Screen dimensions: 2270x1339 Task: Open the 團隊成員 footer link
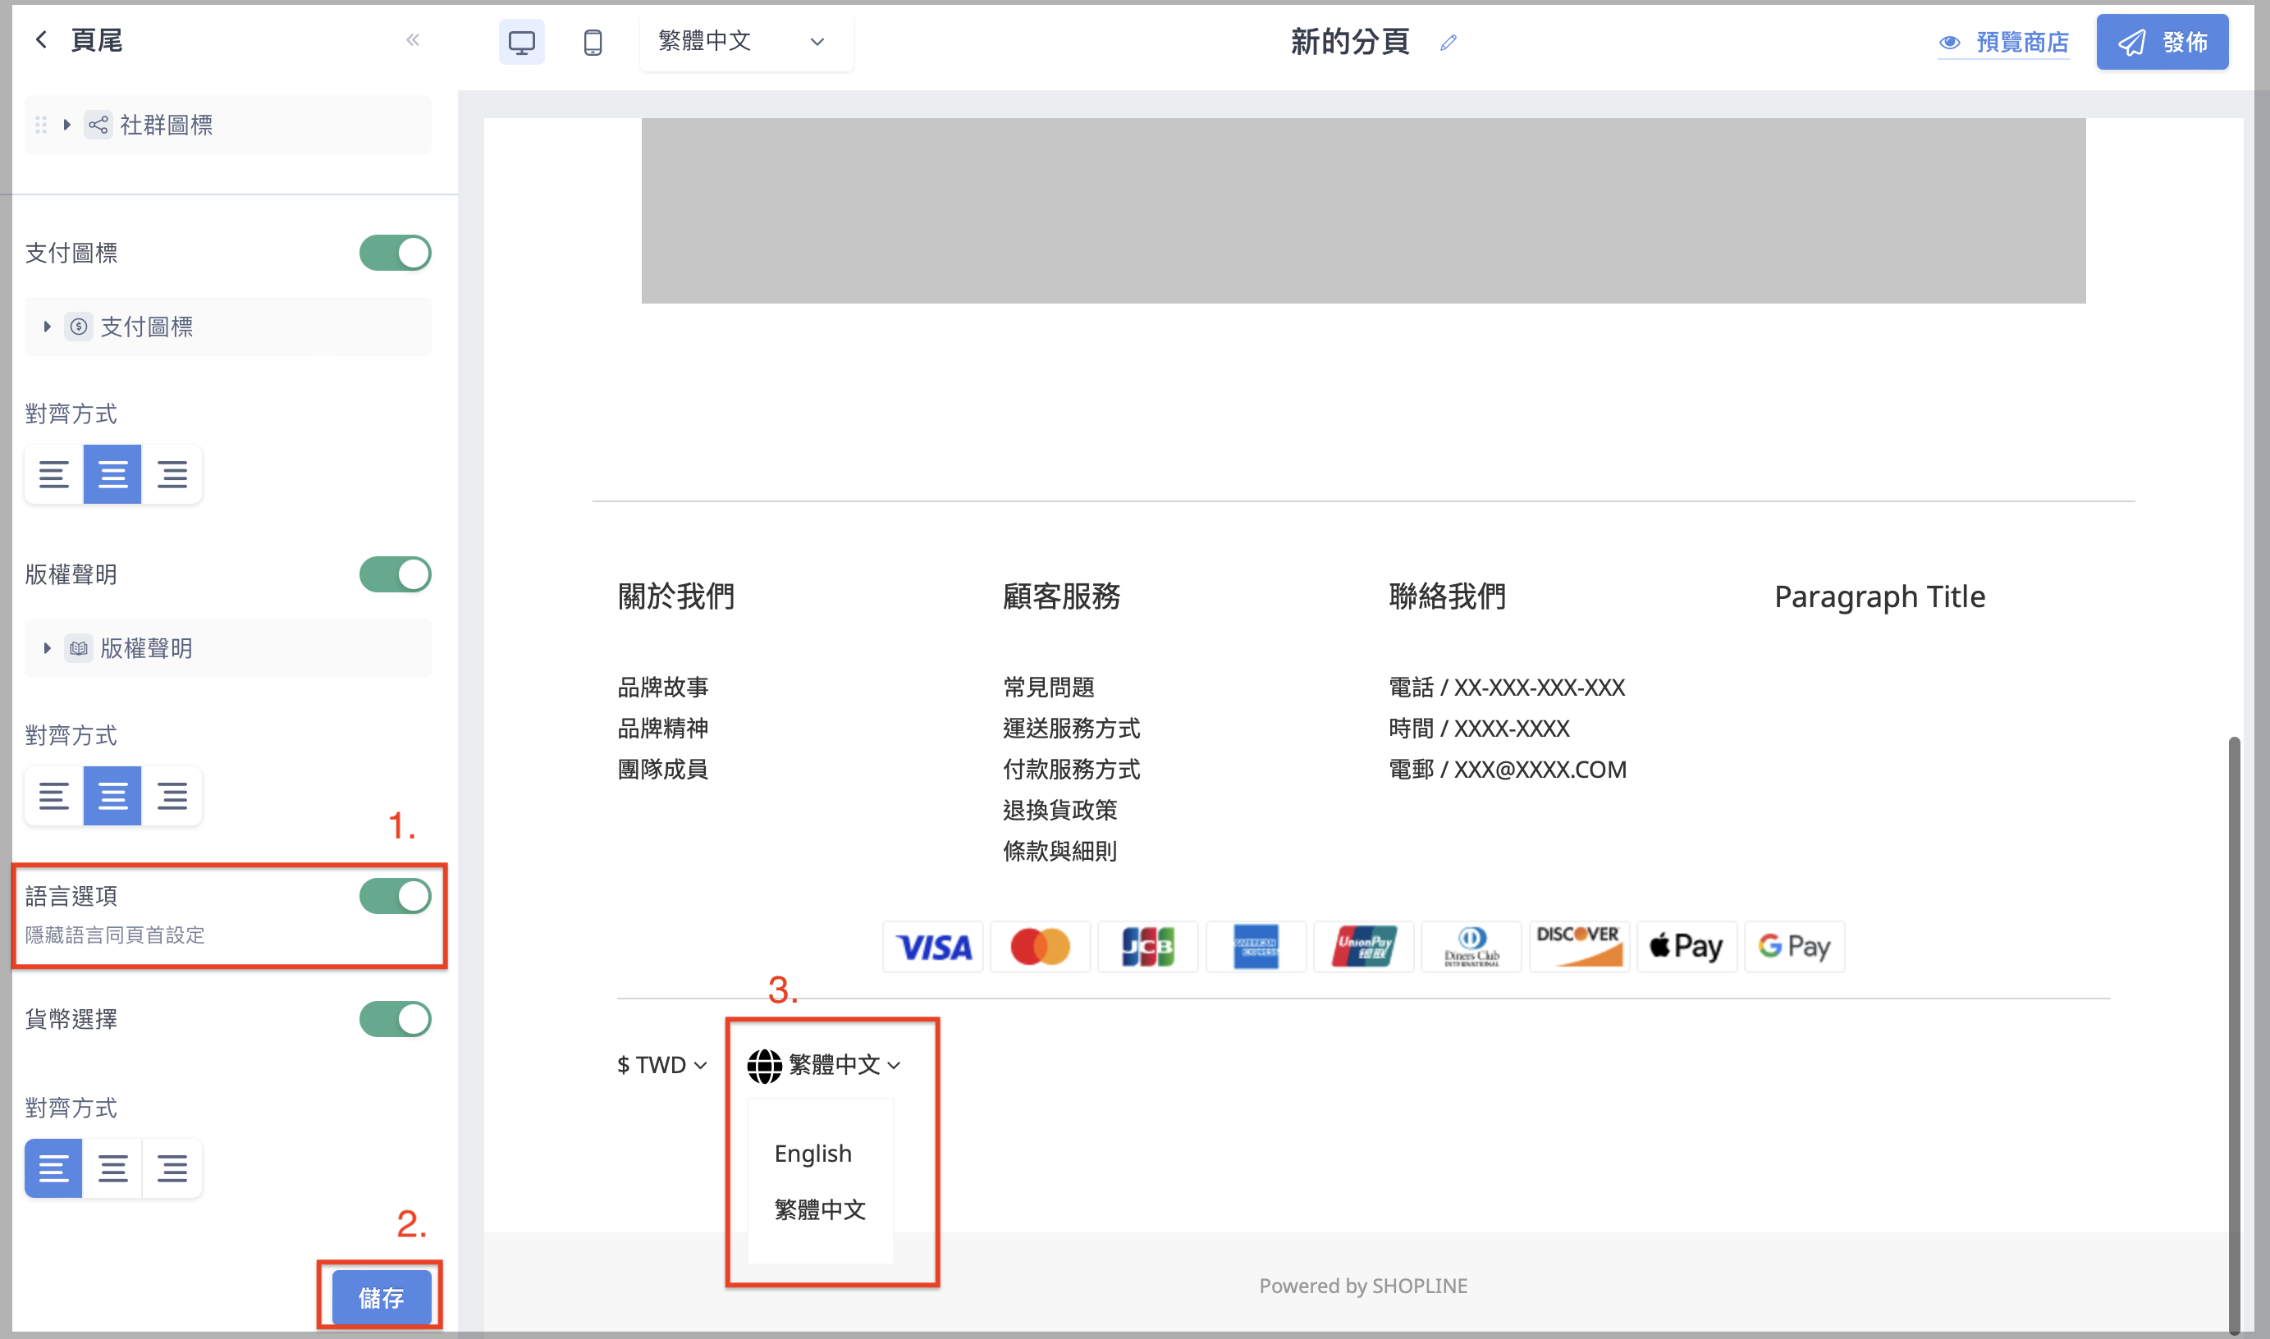[x=663, y=769]
